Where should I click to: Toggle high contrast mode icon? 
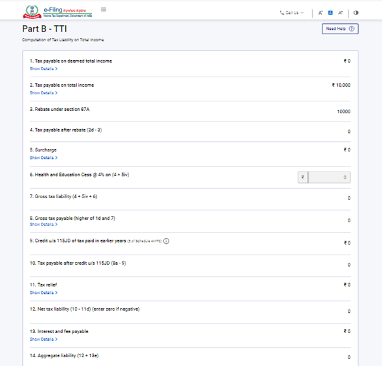pyautogui.click(x=355, y=12)
